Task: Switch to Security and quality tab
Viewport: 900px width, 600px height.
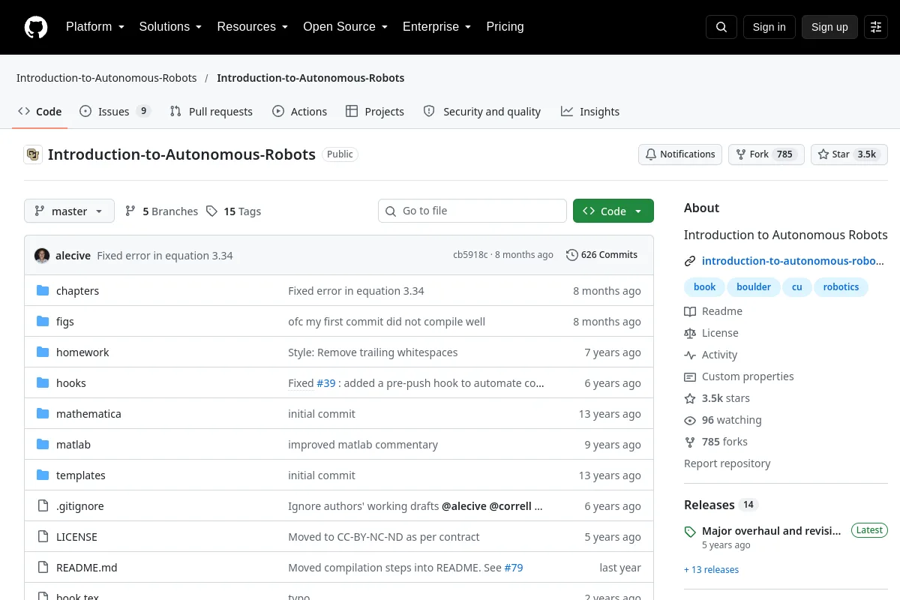Action: (482, 111)
